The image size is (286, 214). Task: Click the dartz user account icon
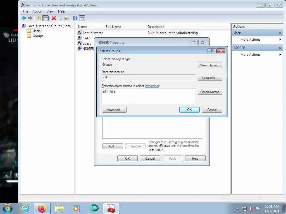pos(80,38)
